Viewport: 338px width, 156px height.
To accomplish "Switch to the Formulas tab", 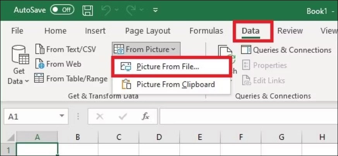I will click(206, 31).
